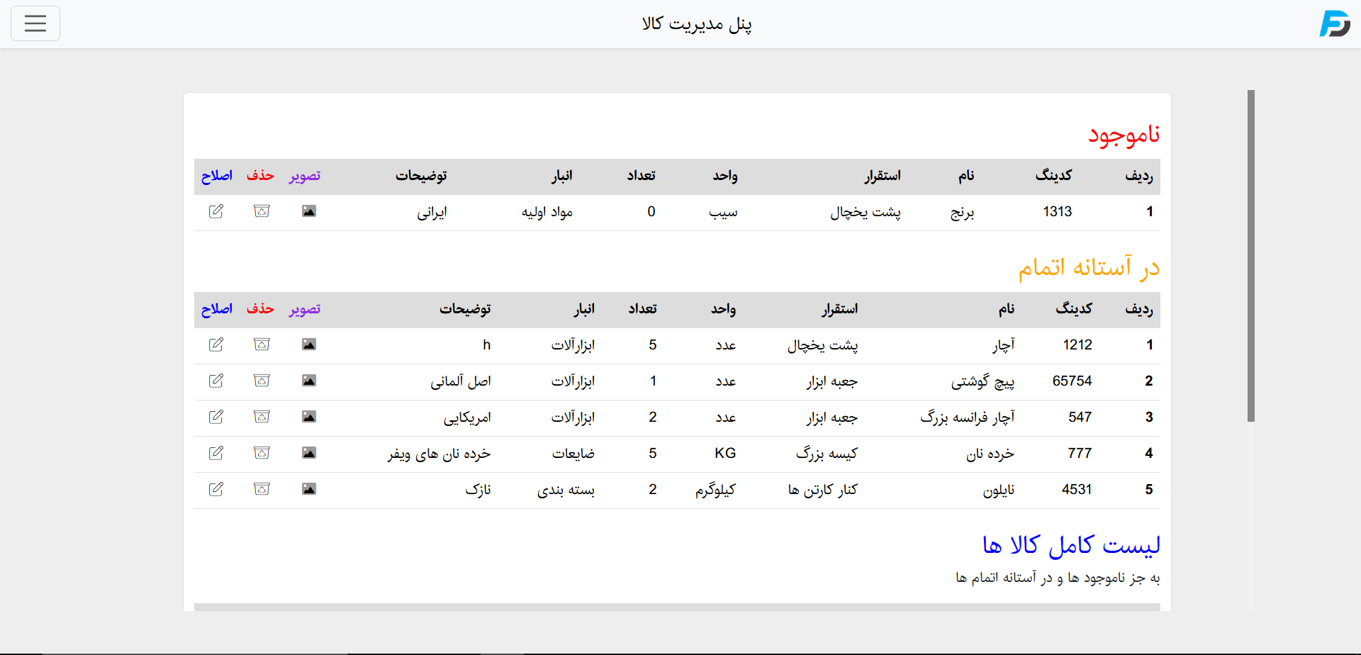
Task: Edit the پیچ گوشتی row
Action: [x=216, y=381]
